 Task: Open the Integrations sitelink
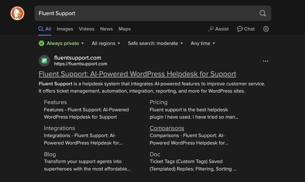coord(59,128)
